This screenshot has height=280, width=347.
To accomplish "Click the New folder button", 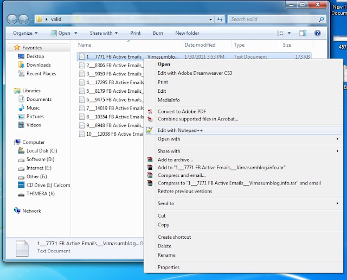I will 187,33.
